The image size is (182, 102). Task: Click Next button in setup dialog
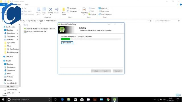106,71
